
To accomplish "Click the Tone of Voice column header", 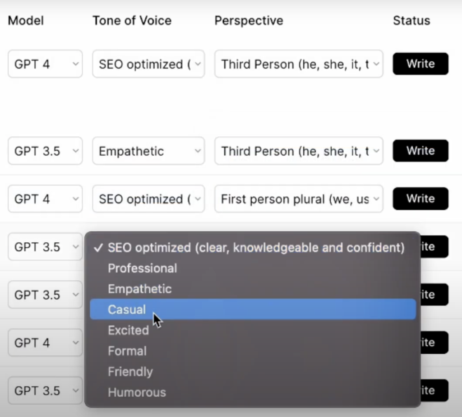I will (132, 20).
